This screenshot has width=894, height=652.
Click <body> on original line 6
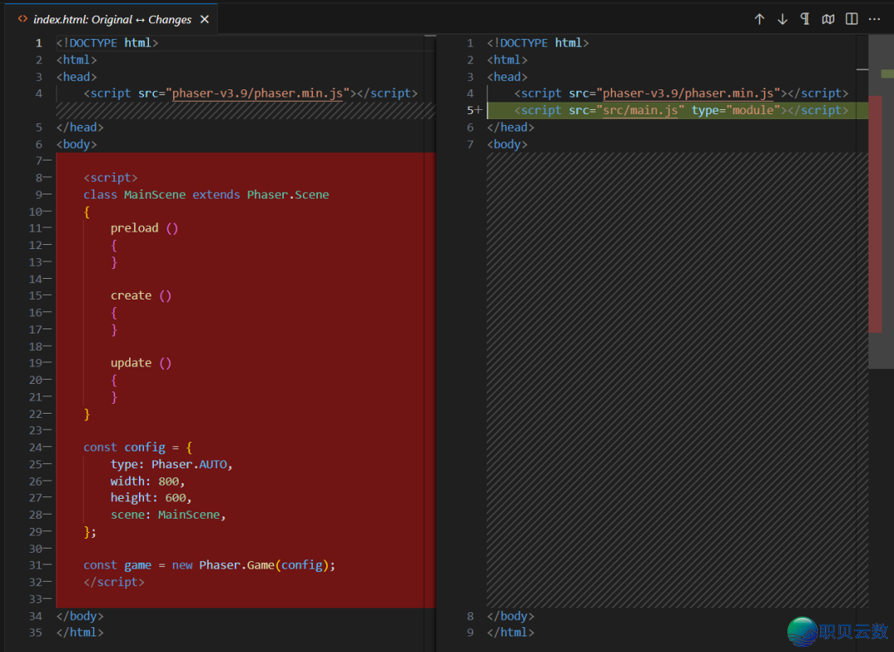(x=76, y=145)
